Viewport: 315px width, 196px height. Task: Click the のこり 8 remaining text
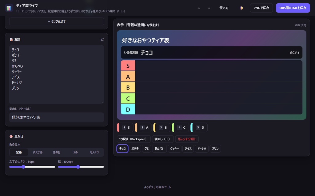pyautogui.click(x=294, y=53)
